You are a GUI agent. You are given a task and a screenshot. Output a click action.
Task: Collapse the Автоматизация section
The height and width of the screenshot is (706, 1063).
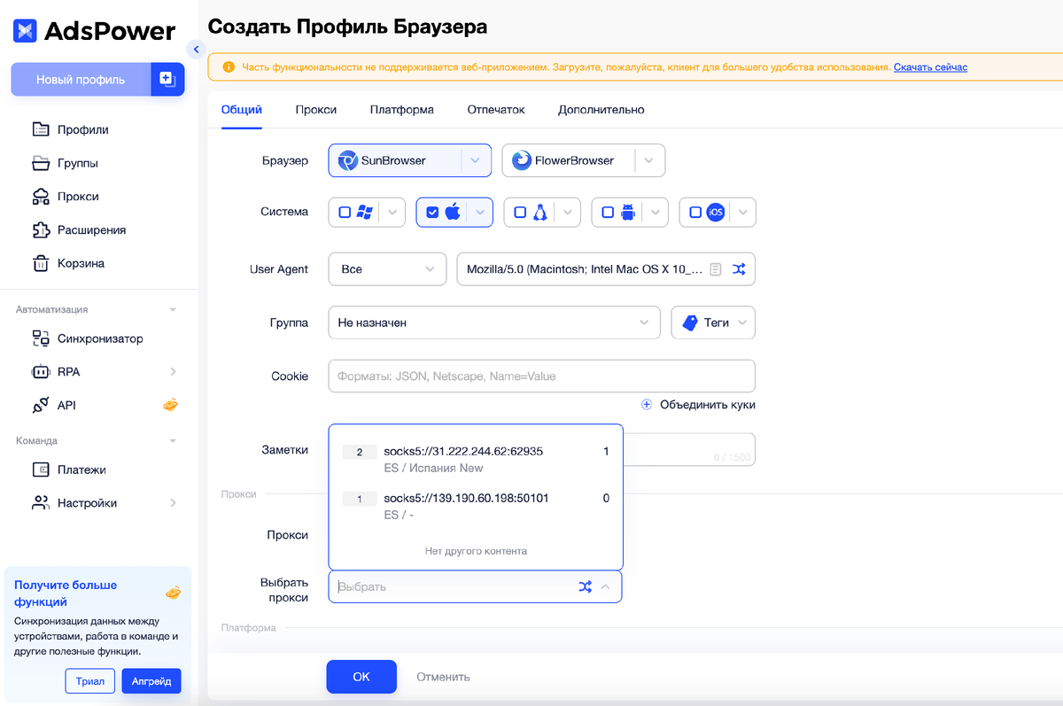pyautogui.click(x=173, y=310)
